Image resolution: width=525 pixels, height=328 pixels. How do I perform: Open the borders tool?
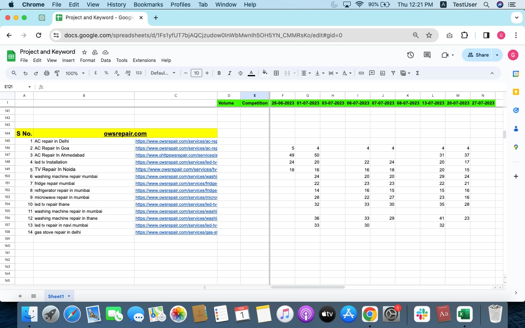(276, 73)
